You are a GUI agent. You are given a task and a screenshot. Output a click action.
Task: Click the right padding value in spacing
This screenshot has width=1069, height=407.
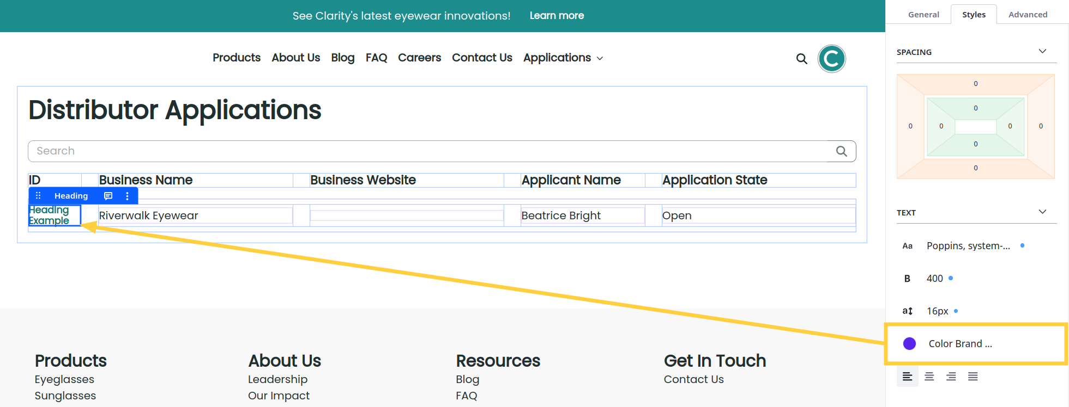pos(1010,126)
